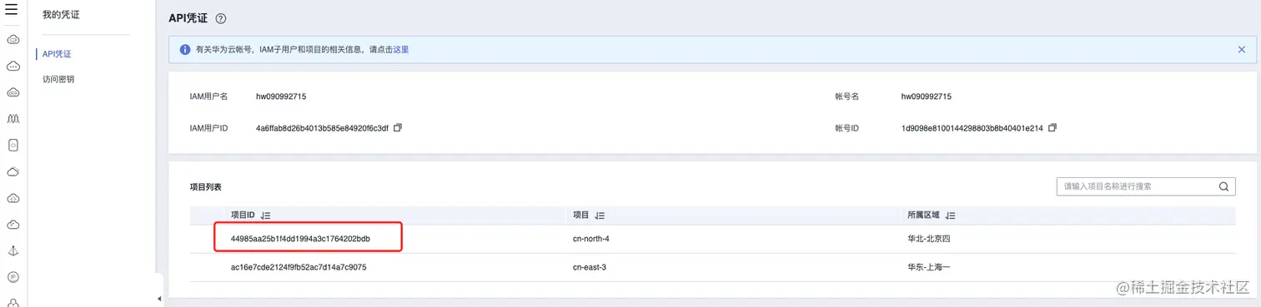The image size is (1261, 307).
Task: Click the account ID 1d9098e8100144298803b8b40401e214
Action: (x=972, y=128)
